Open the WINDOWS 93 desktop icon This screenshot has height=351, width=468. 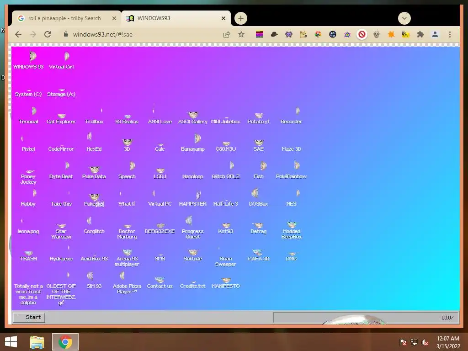pyautogui.click(x=29, y=61)
